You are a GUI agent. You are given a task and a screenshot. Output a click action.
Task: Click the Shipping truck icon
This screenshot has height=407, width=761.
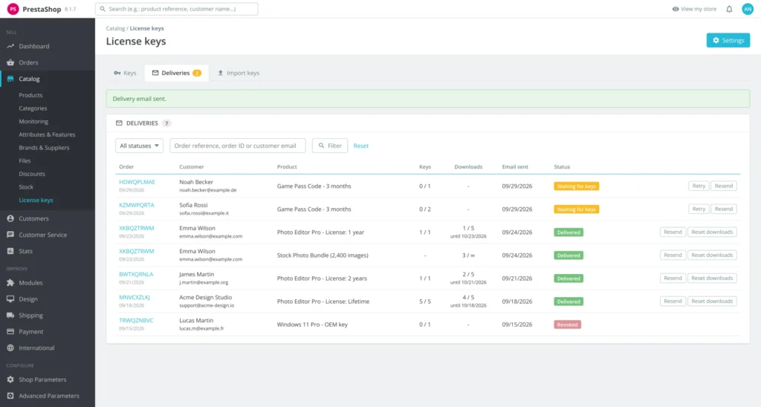(x=10, y=316)
